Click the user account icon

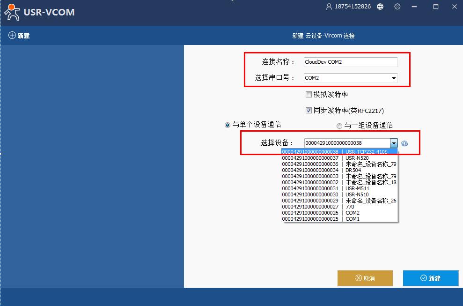click(x=329, y=7)
